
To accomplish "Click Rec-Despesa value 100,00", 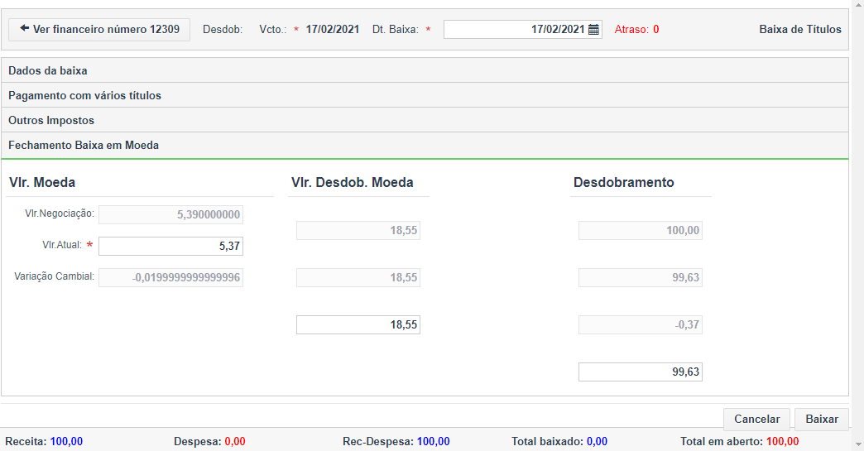I will tap(433, 442).
